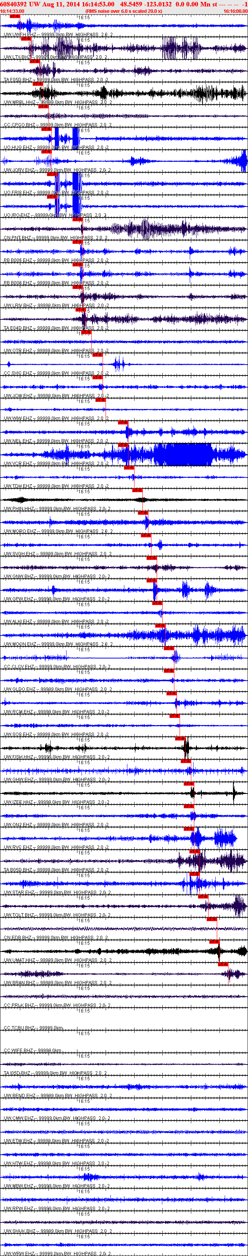This screenshot has width=248, height=1256.
Task: Click the red pick flag on the topmost trace
Action: click(x=15, y=16)
